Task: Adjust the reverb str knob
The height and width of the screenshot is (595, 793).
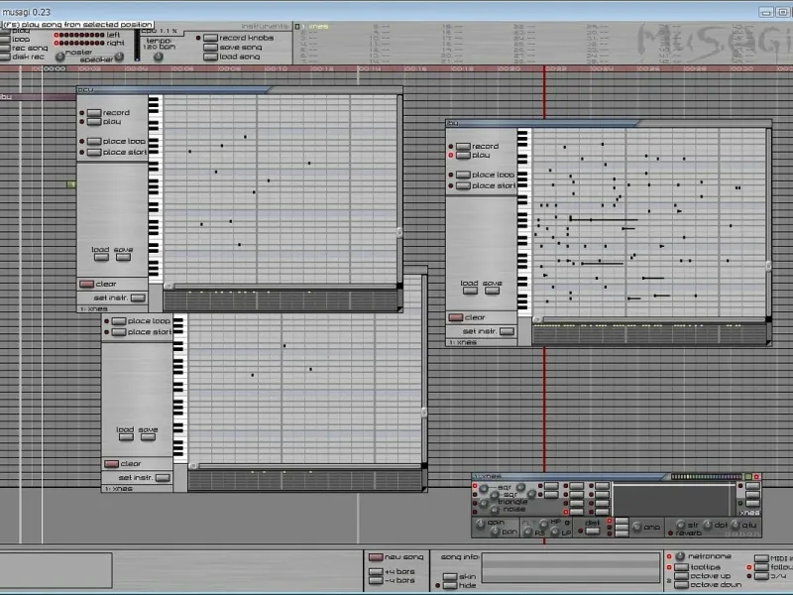Action: (x=681, y=525)
